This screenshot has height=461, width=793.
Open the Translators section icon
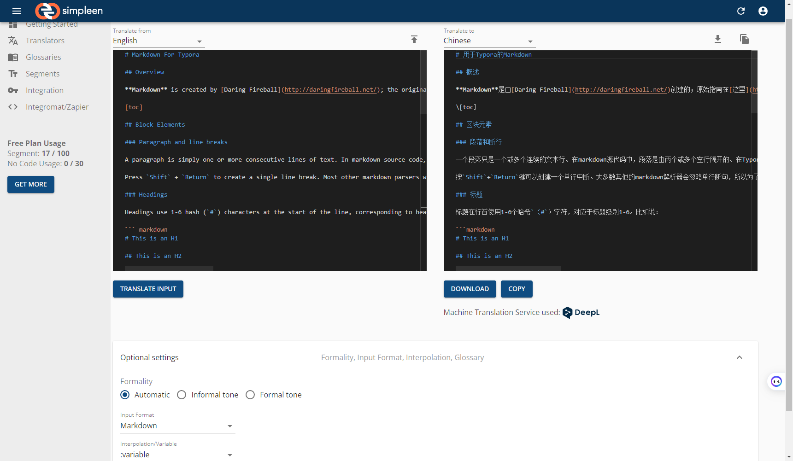[x=13, y=41]
